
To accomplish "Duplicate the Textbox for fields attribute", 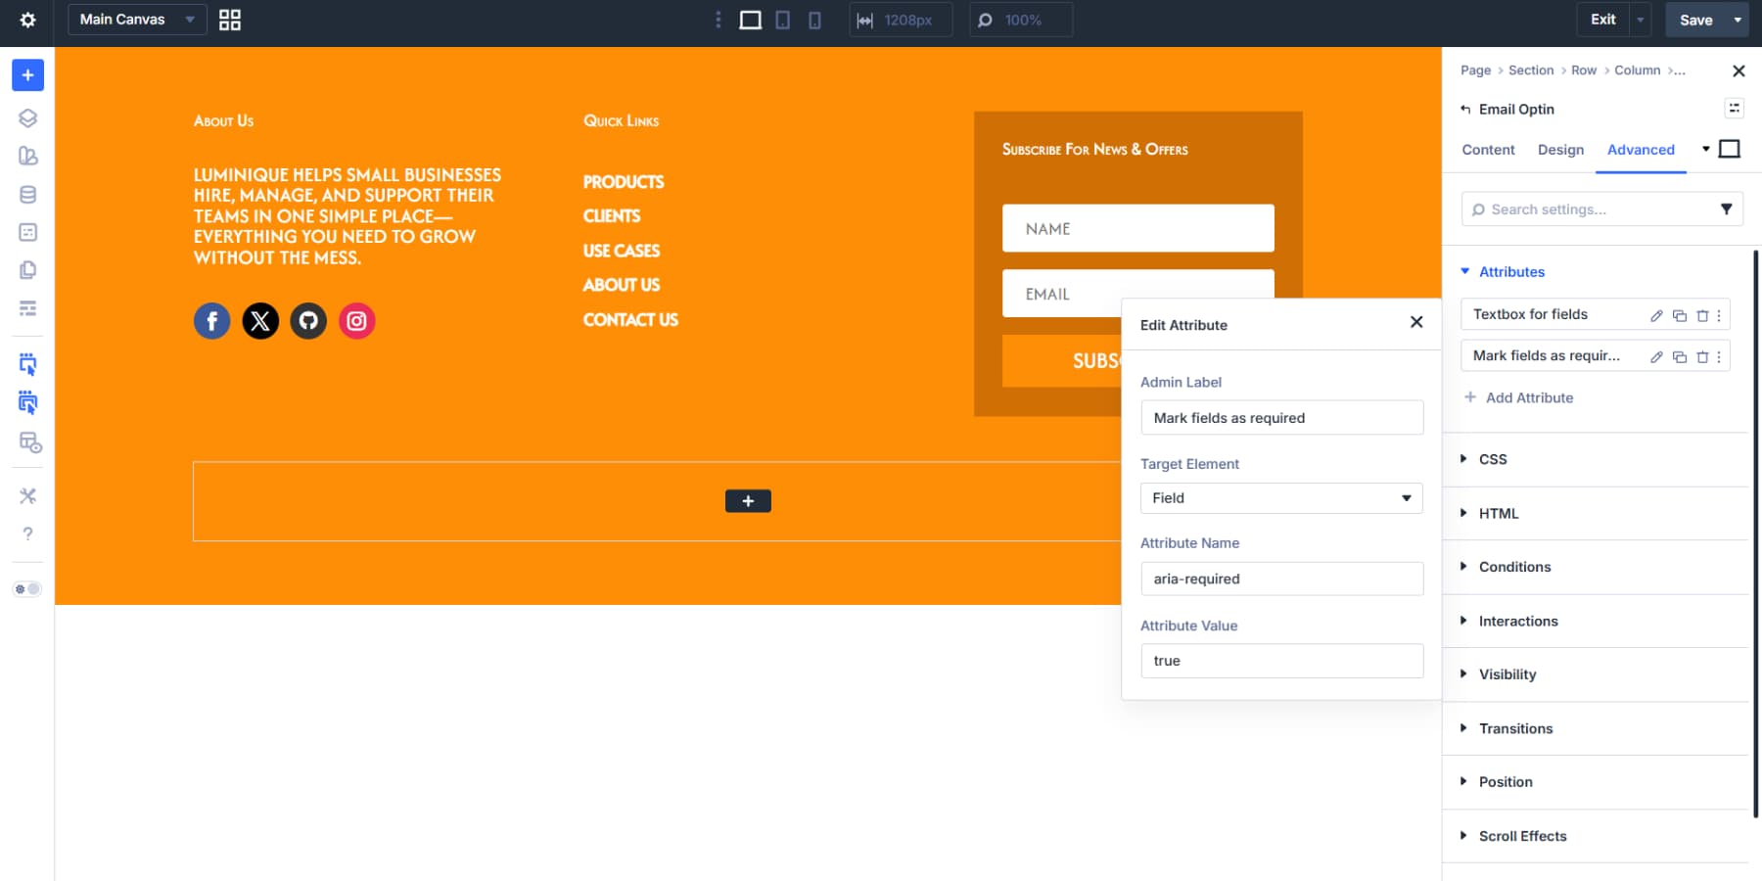I will click(1680, 315).
